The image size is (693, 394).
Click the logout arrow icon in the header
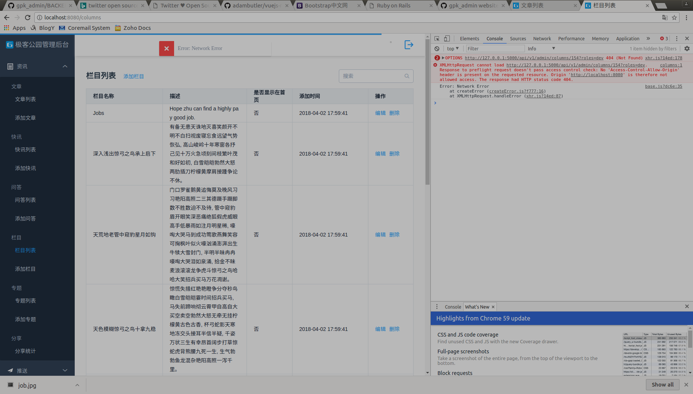click(x=409, y=45)
